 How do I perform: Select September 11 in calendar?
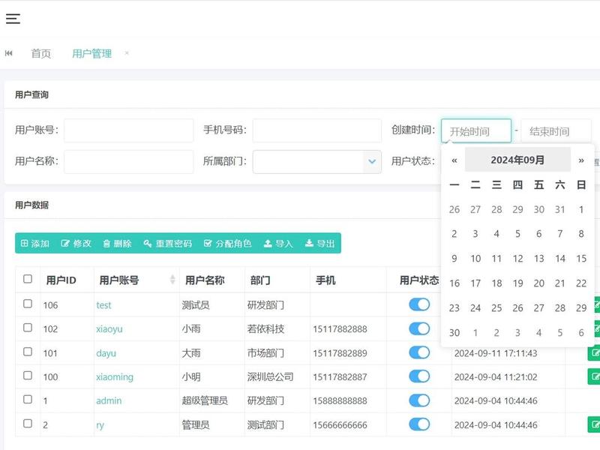click(496, 259)
